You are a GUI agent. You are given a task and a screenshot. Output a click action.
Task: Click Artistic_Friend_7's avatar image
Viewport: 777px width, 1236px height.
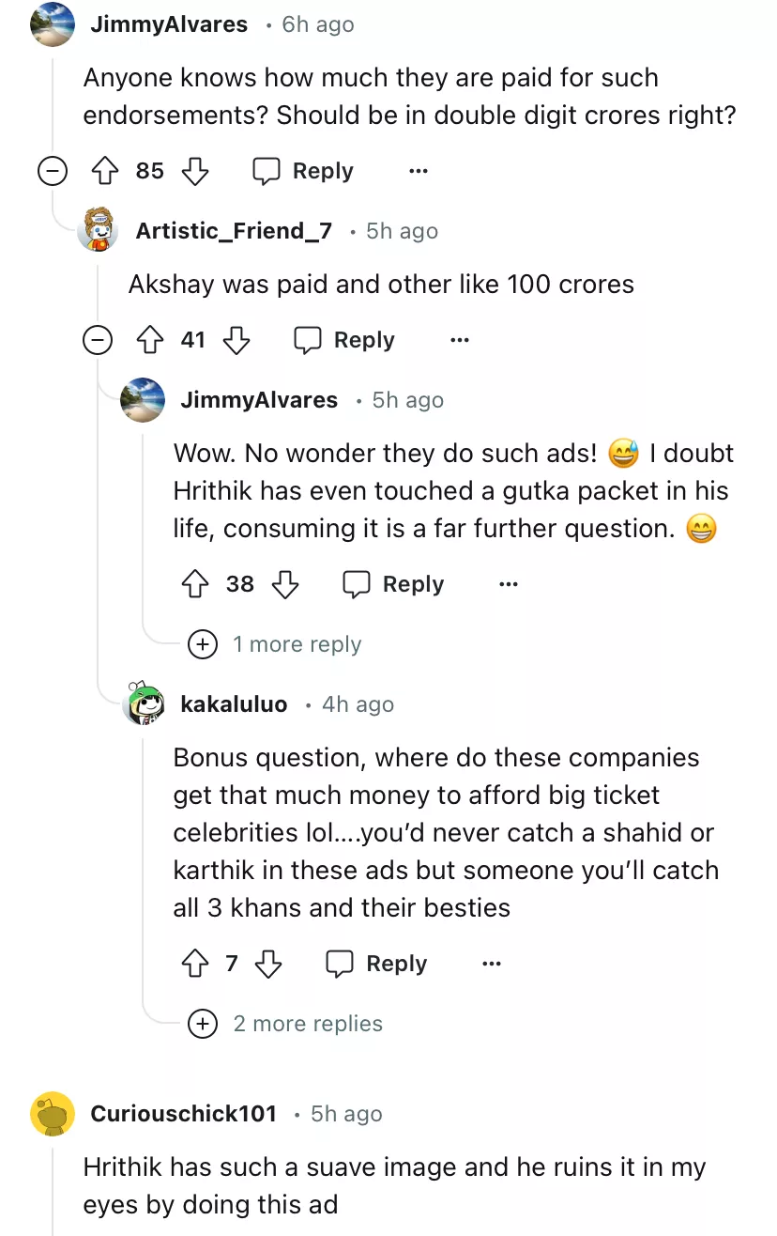(x=98, y=230)
